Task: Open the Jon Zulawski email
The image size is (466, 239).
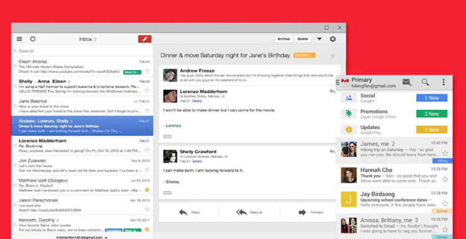Action: click(x=82, y=166)
